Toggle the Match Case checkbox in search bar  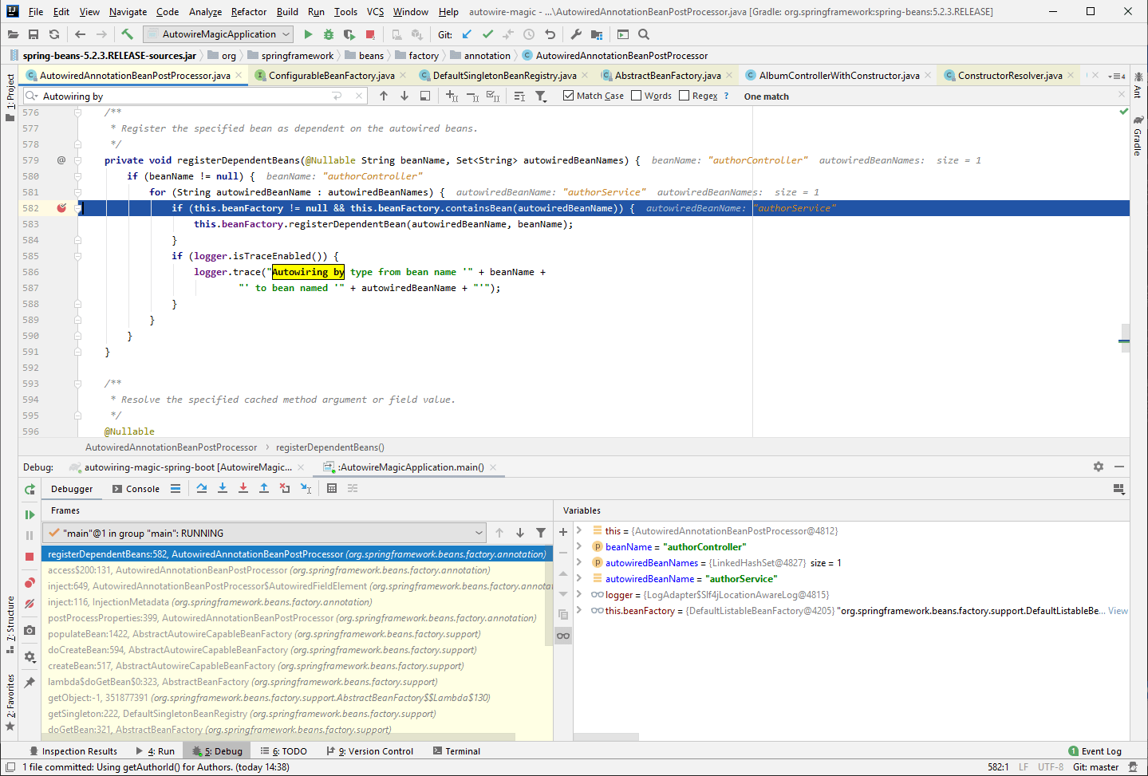[x=569, y=96]
